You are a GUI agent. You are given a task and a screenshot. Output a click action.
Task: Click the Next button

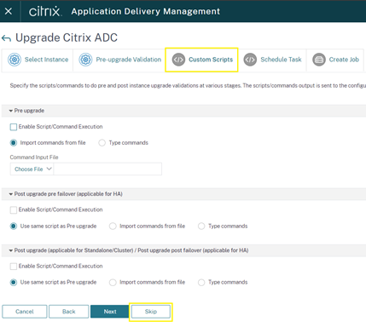110,312
